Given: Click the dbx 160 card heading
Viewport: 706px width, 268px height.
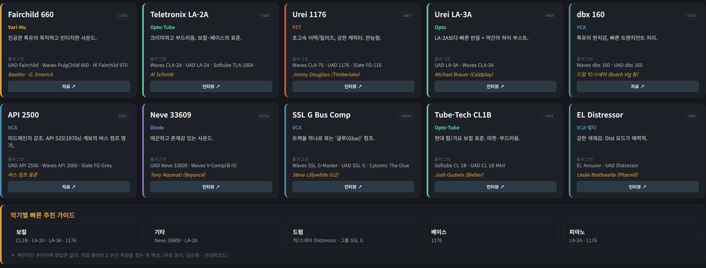Looking at the screenshot, I should (590, 15).
